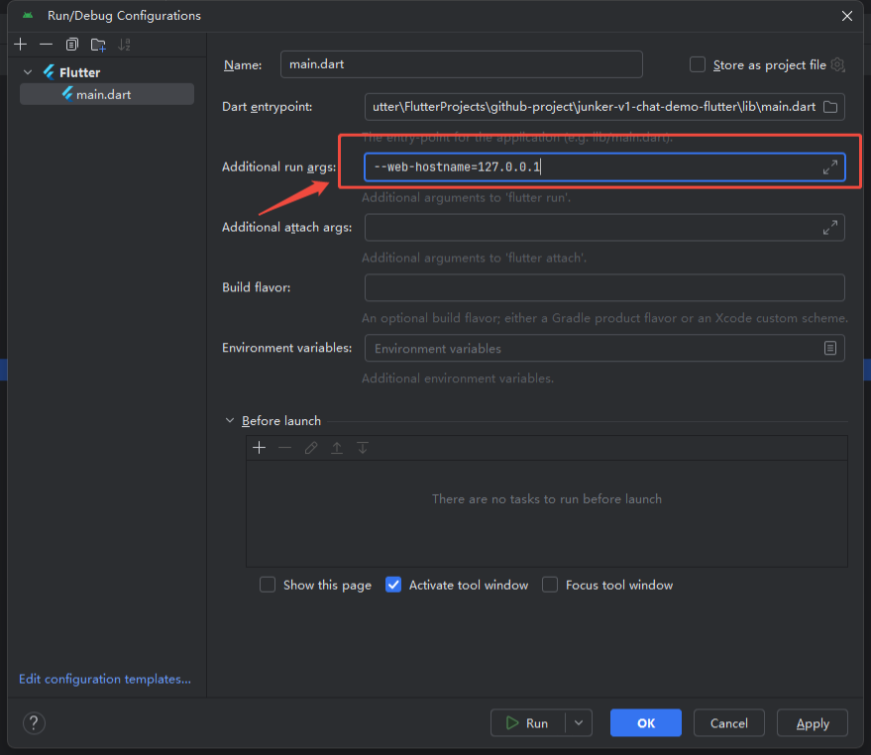The image size is (871, 755).
Task: Collapse the Flutter tree node
Action: pyautogui.click(x=29, y=72)
